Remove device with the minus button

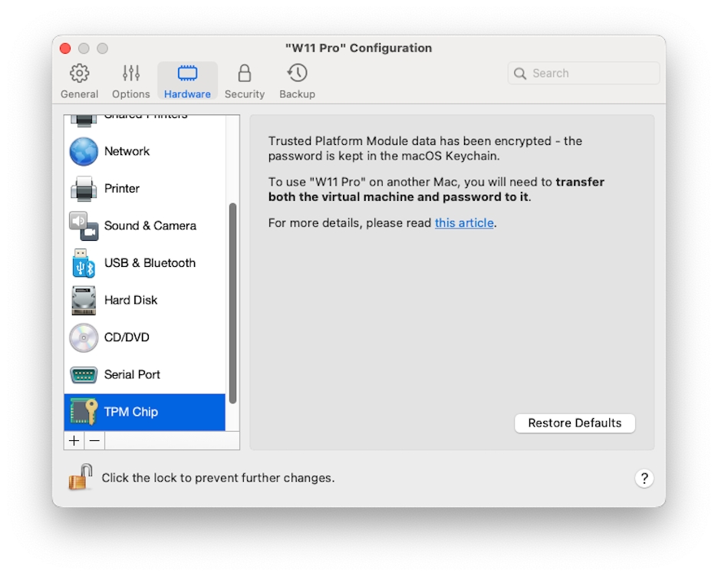point(94,441)
